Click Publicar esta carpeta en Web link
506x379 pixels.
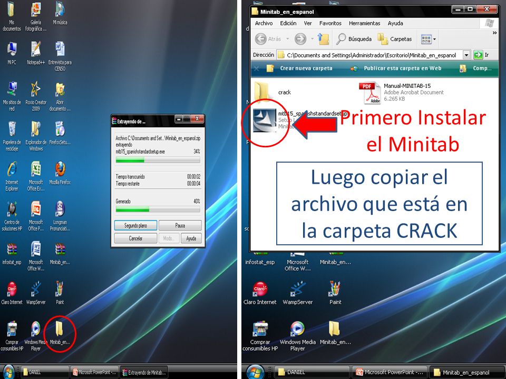point(396,68)
